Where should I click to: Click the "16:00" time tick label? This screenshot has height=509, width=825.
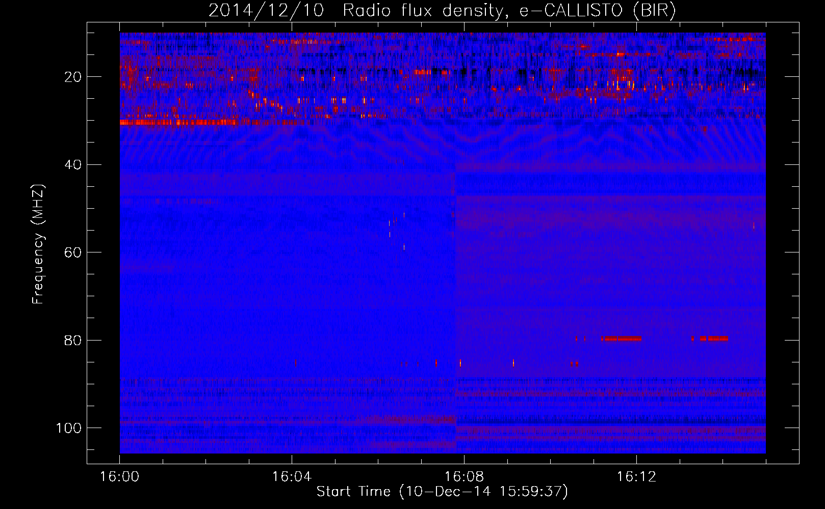(119, 477)
